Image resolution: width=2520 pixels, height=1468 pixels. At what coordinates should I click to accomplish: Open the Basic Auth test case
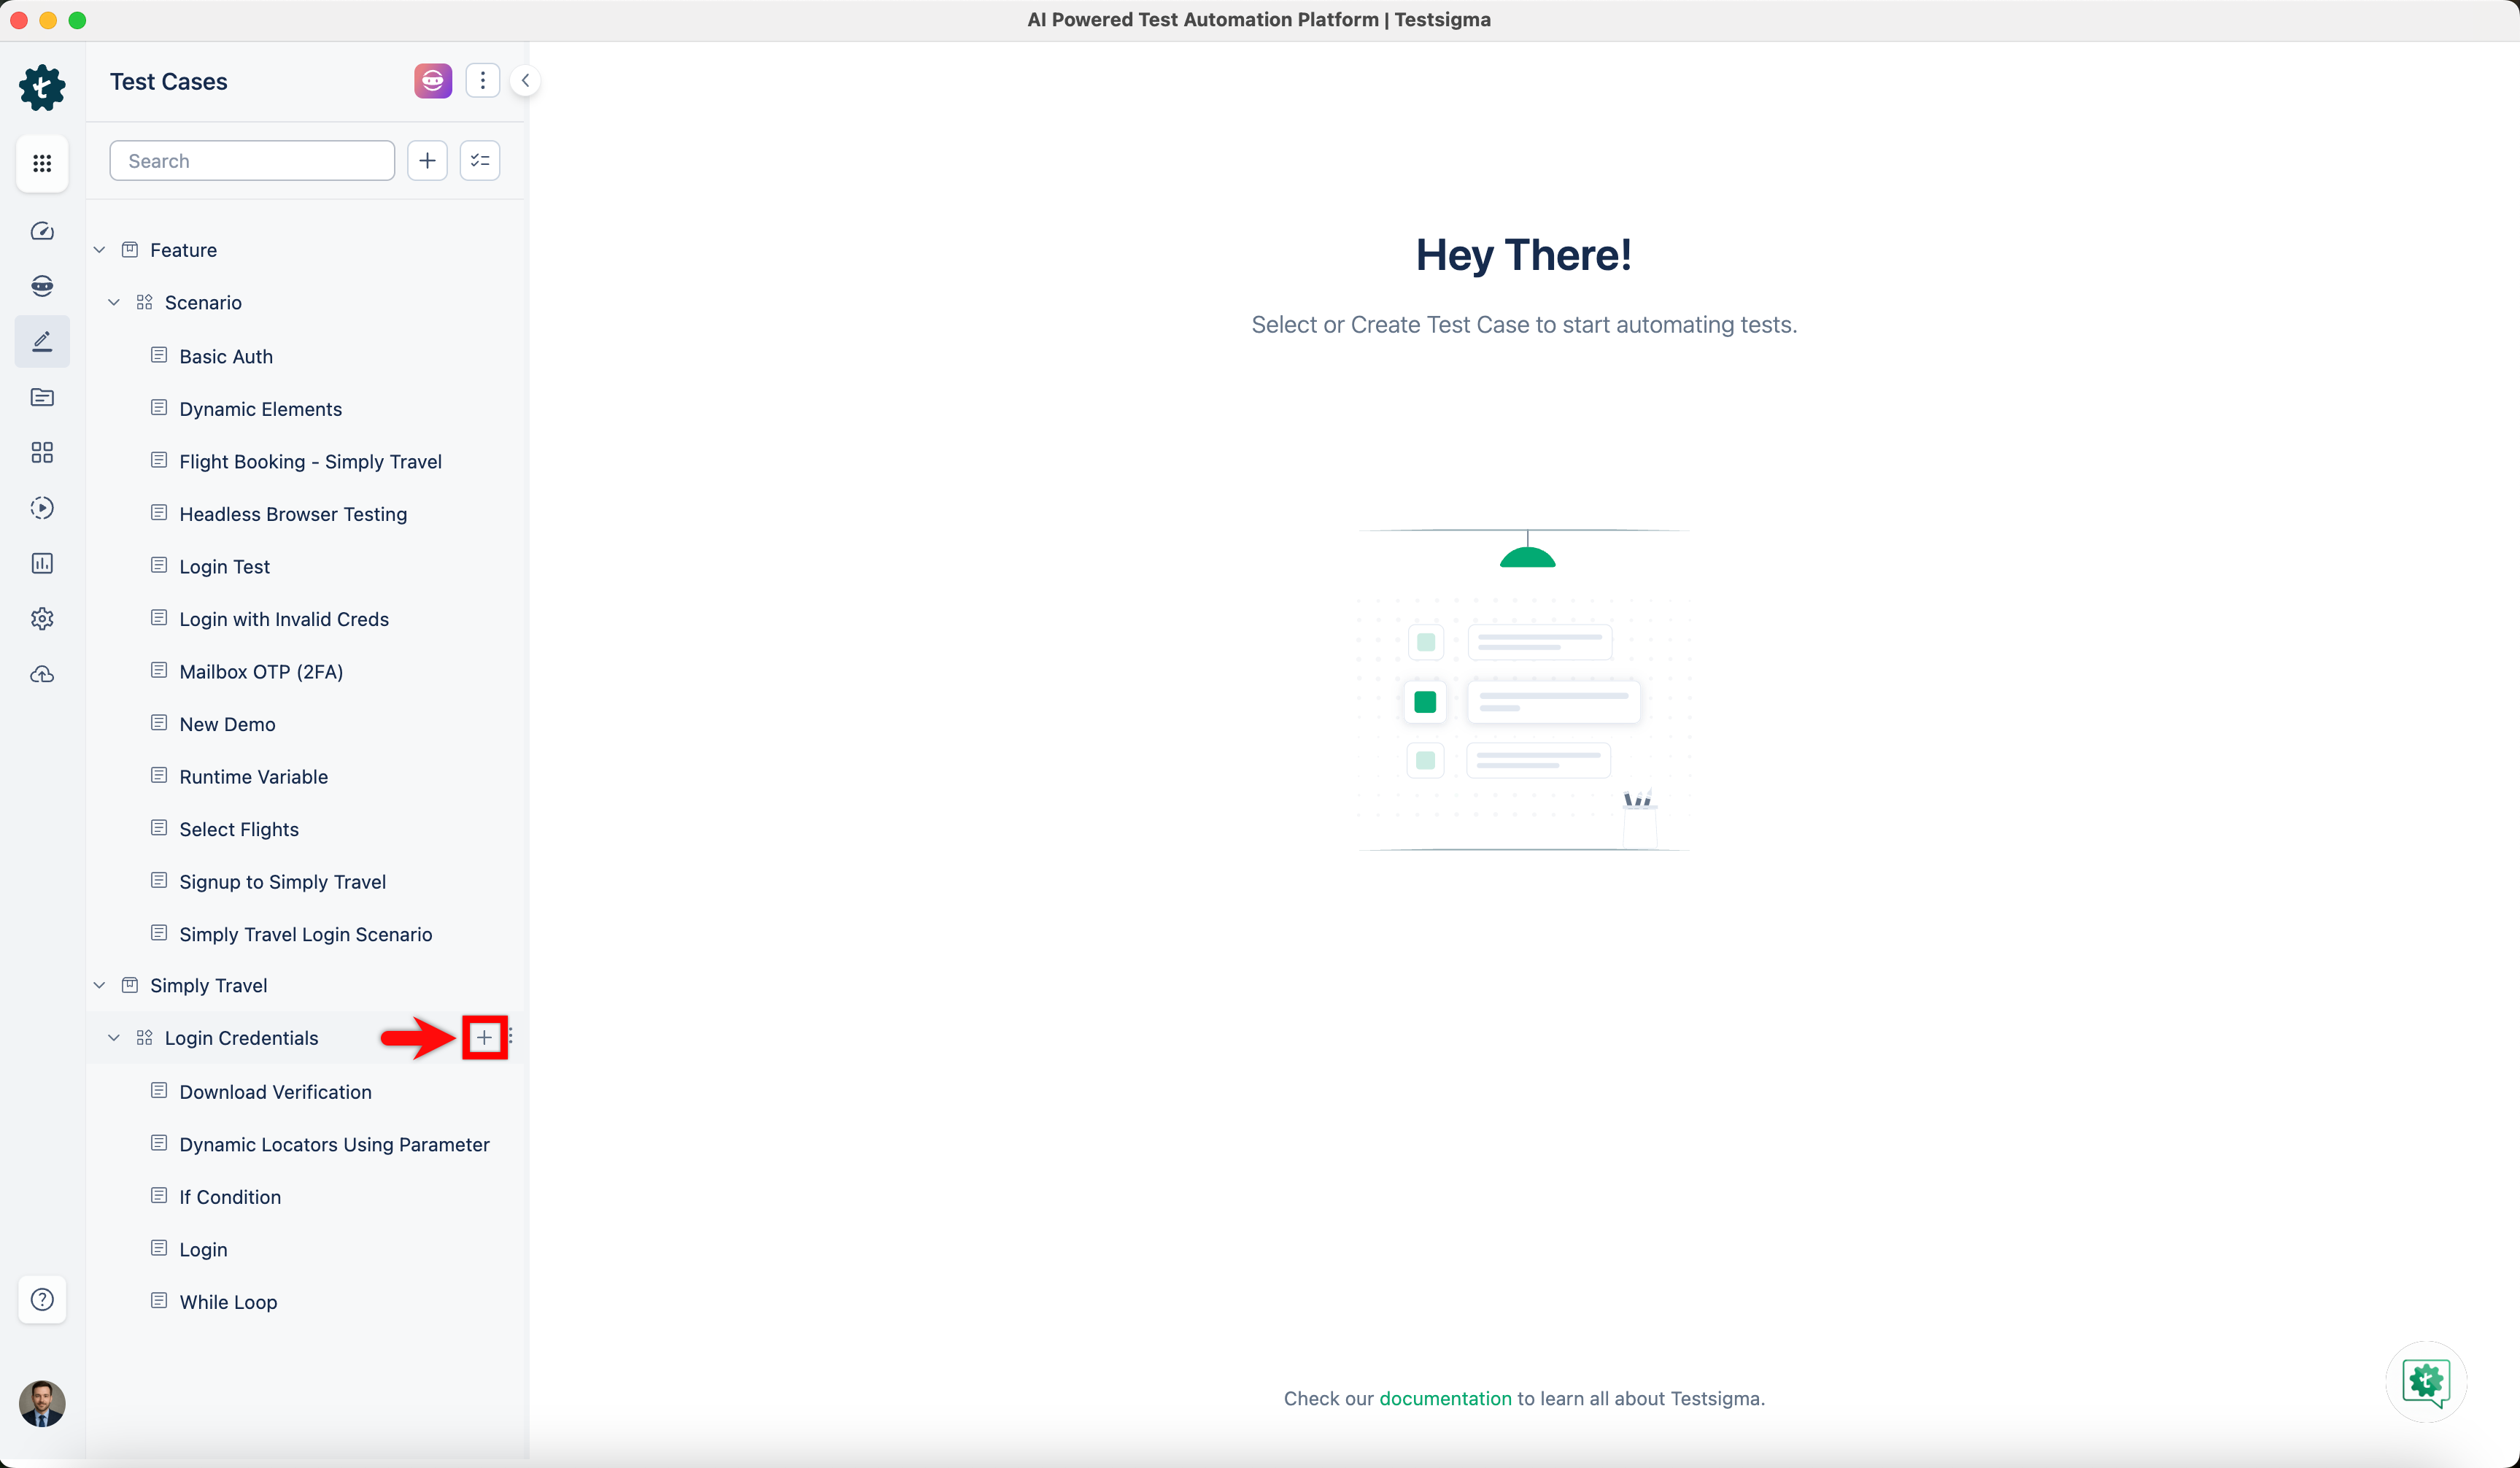pyautogui.click(x=226, y=357)
